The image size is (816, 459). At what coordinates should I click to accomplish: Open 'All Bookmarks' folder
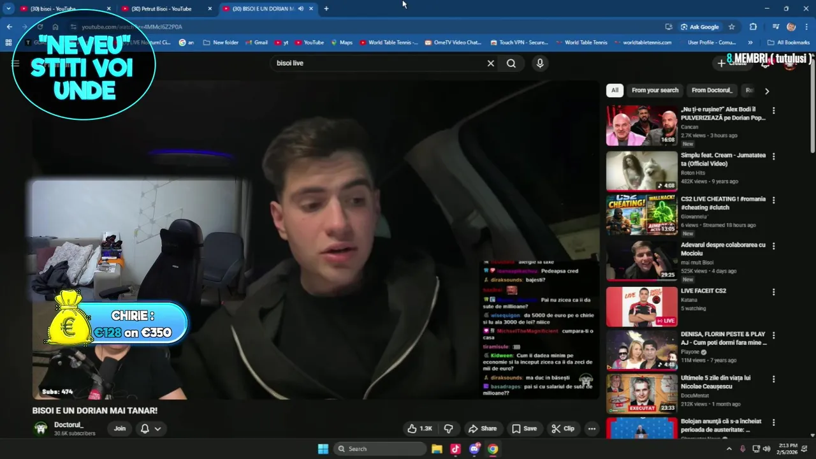coord(789,43)
